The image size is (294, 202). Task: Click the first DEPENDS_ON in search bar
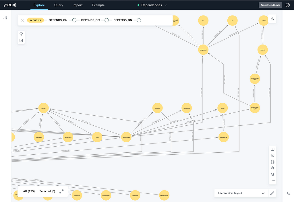(58, 20)
